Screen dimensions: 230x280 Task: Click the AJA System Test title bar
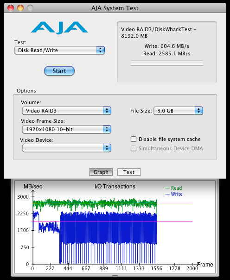tap(115, 8)
